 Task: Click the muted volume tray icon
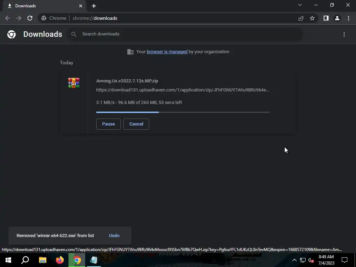pos(311,260)
